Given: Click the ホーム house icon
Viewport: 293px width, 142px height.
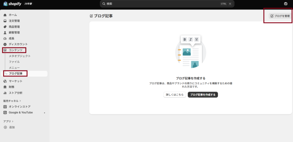Looking at the screenshot, I should click(x=5, y=15).
